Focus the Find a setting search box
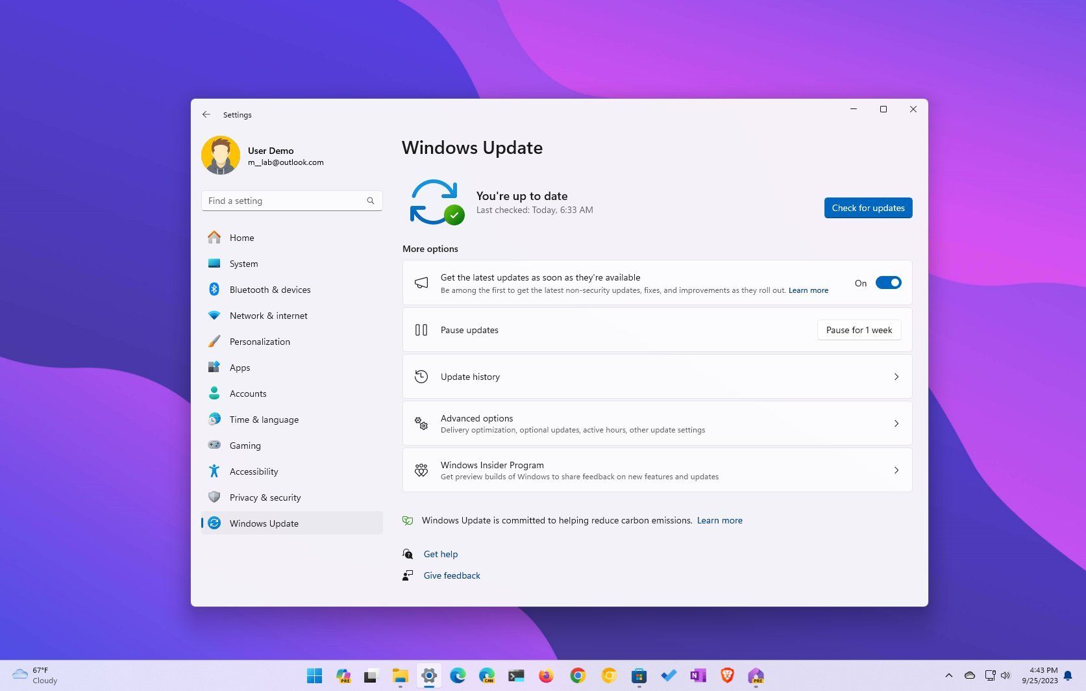 292,201
